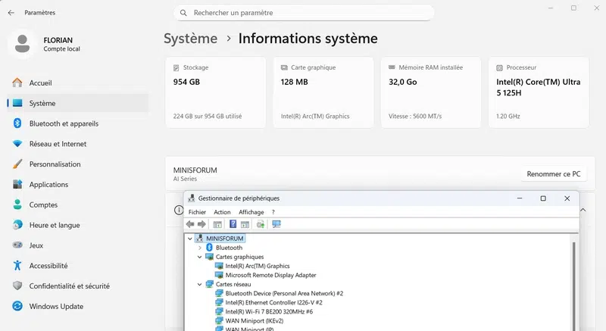The width and height of the screenshot is (606, 331).
Task: Go to Réseau et Internet settings
Action: 58,144
